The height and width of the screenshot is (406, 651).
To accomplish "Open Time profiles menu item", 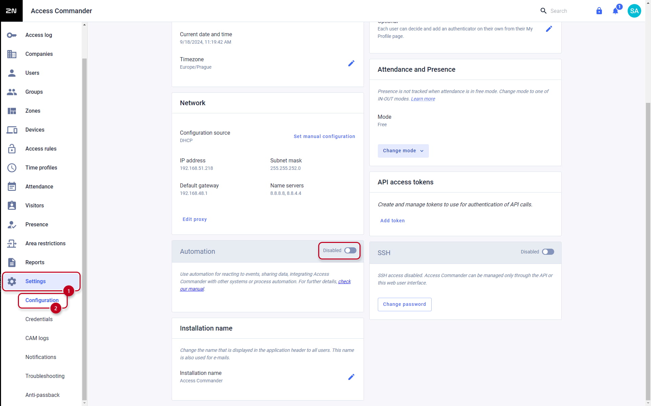I will (x=41, y=168).
